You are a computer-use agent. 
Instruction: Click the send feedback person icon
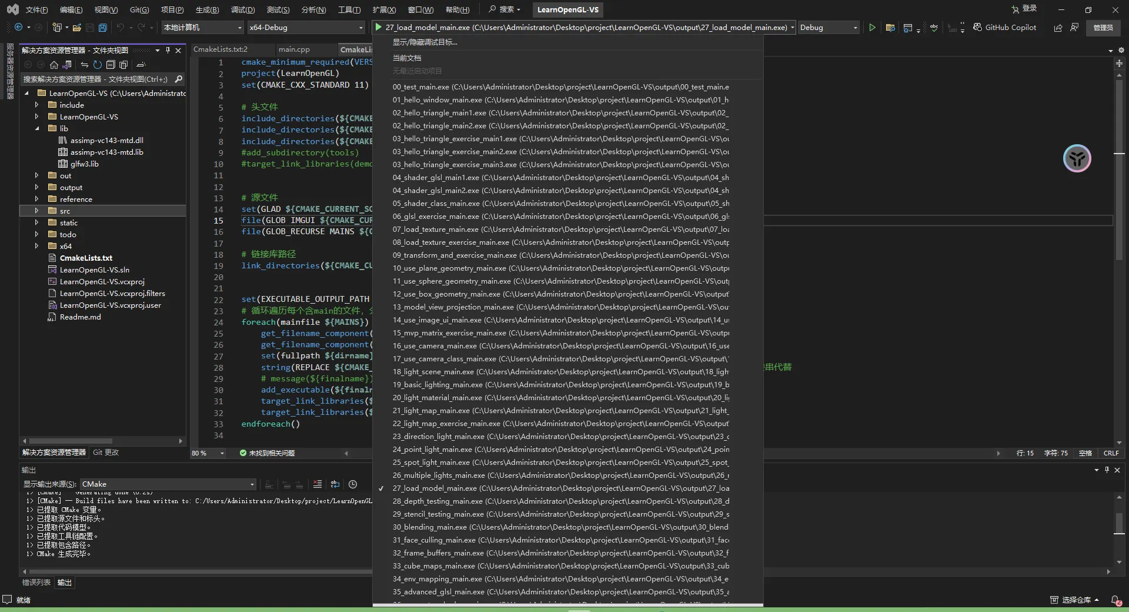(x=1074, y=27)
